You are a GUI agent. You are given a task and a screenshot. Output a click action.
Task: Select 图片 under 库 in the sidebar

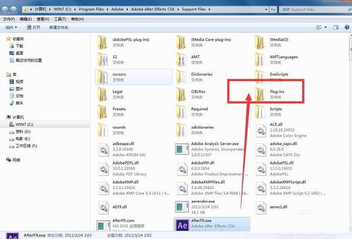tap(16, 89)
